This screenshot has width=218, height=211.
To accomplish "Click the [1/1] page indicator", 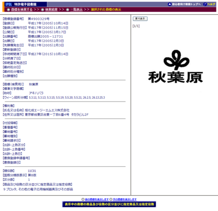I will (136, 26).
